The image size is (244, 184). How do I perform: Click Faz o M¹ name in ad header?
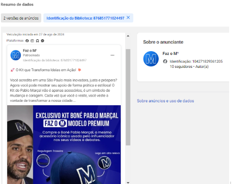point(30,51)
